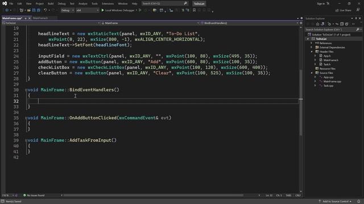Screen dimensions: 364x204
Task: Open the Help menu
Action: [x=134, y=4]
